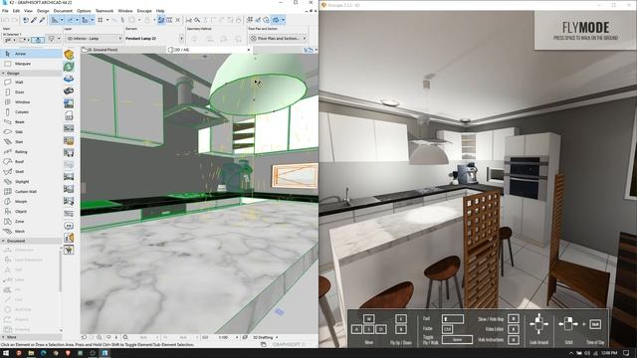637x358 pixels.
Task: Open the Document menu
Action: 63,11
